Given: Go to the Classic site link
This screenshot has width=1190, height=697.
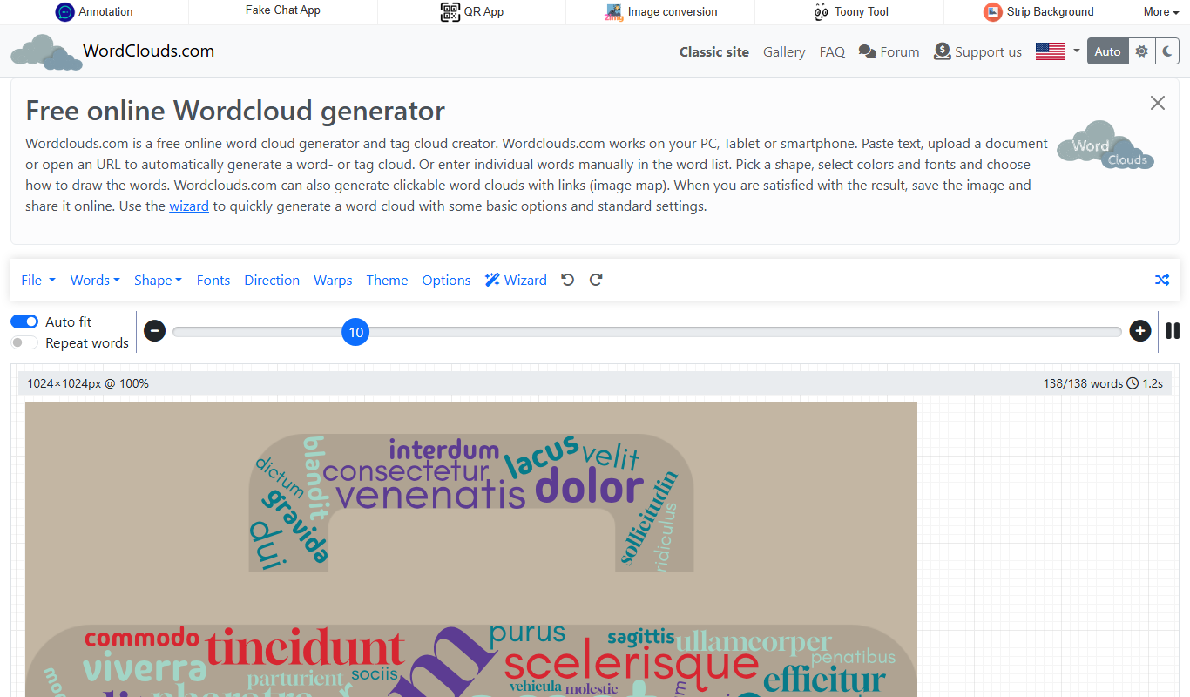Looking at the screenshot, I should click(x=714, y=52).
